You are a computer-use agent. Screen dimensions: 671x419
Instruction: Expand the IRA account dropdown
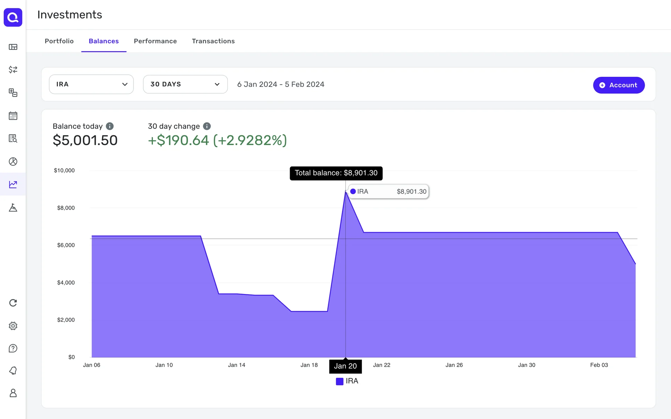pos(91,84)
